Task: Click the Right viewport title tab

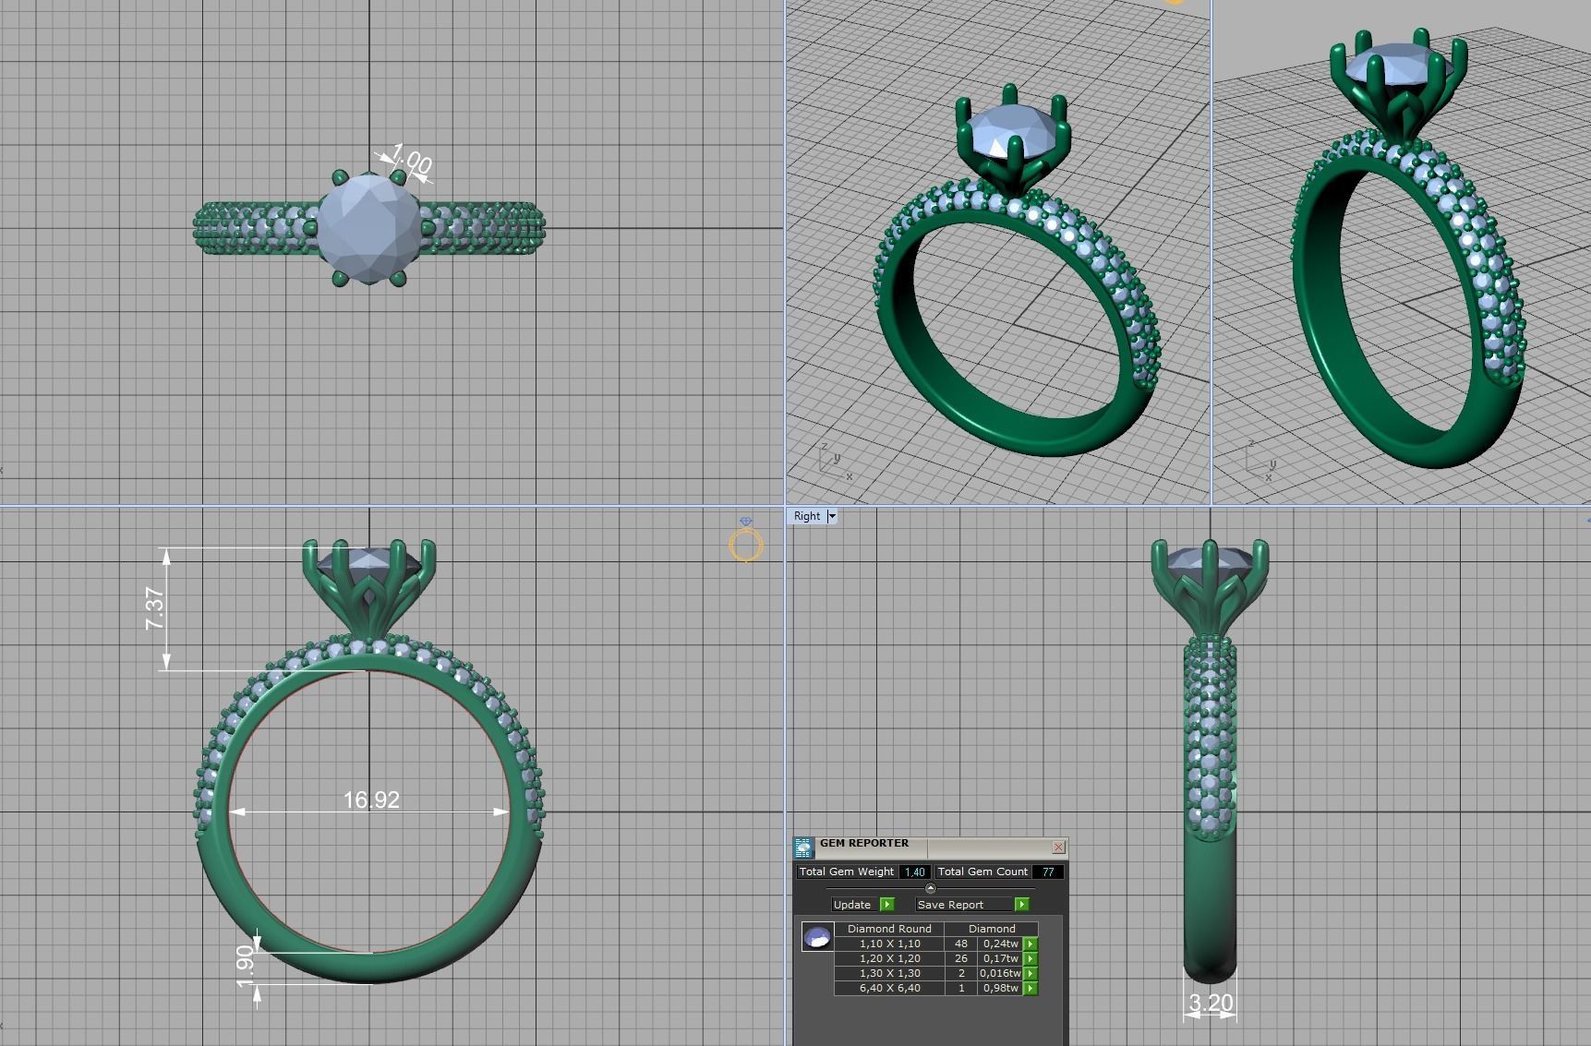Action: [x=806, y=516]
